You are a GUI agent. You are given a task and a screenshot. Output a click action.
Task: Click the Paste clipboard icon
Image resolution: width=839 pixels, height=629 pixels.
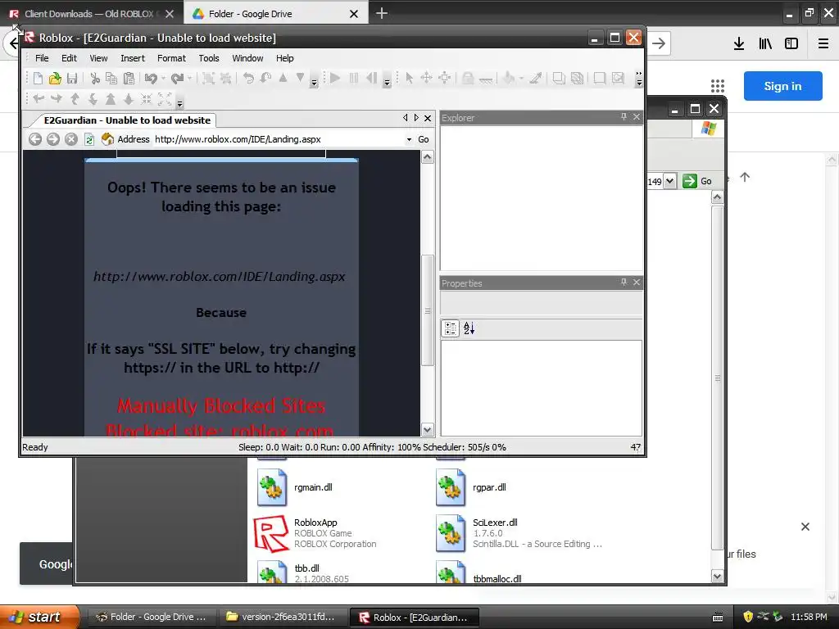click(129, 79)
